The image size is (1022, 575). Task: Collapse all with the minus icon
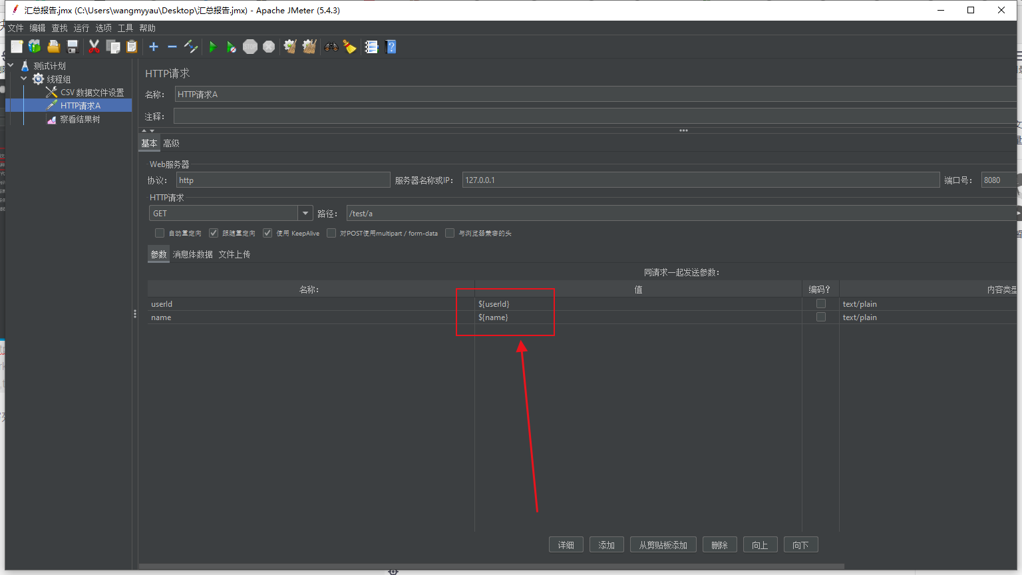tap(172, 47)
